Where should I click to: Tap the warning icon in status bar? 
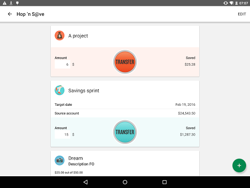click(4, 3)
